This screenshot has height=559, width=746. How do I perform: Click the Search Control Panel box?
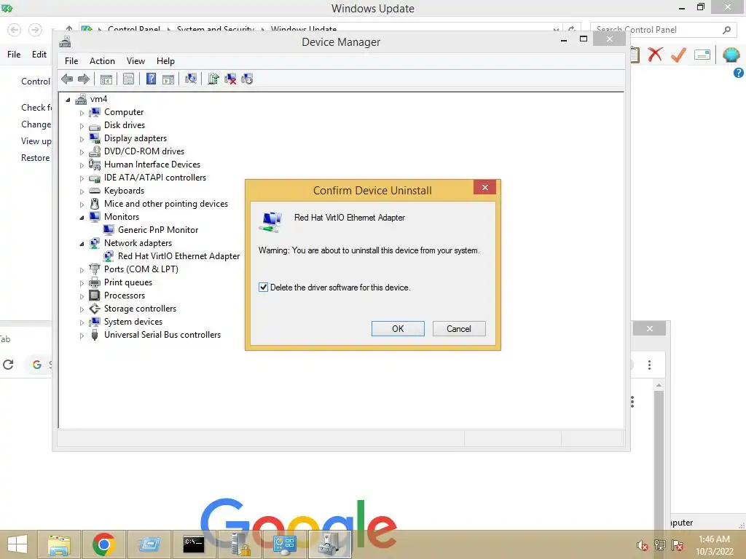(x=661, y=29)
